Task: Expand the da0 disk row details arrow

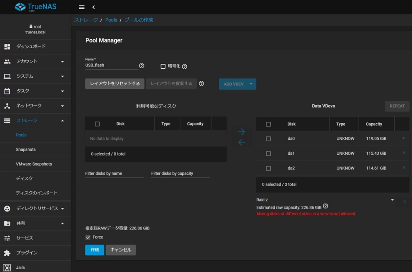Action: tap(404, 138)
